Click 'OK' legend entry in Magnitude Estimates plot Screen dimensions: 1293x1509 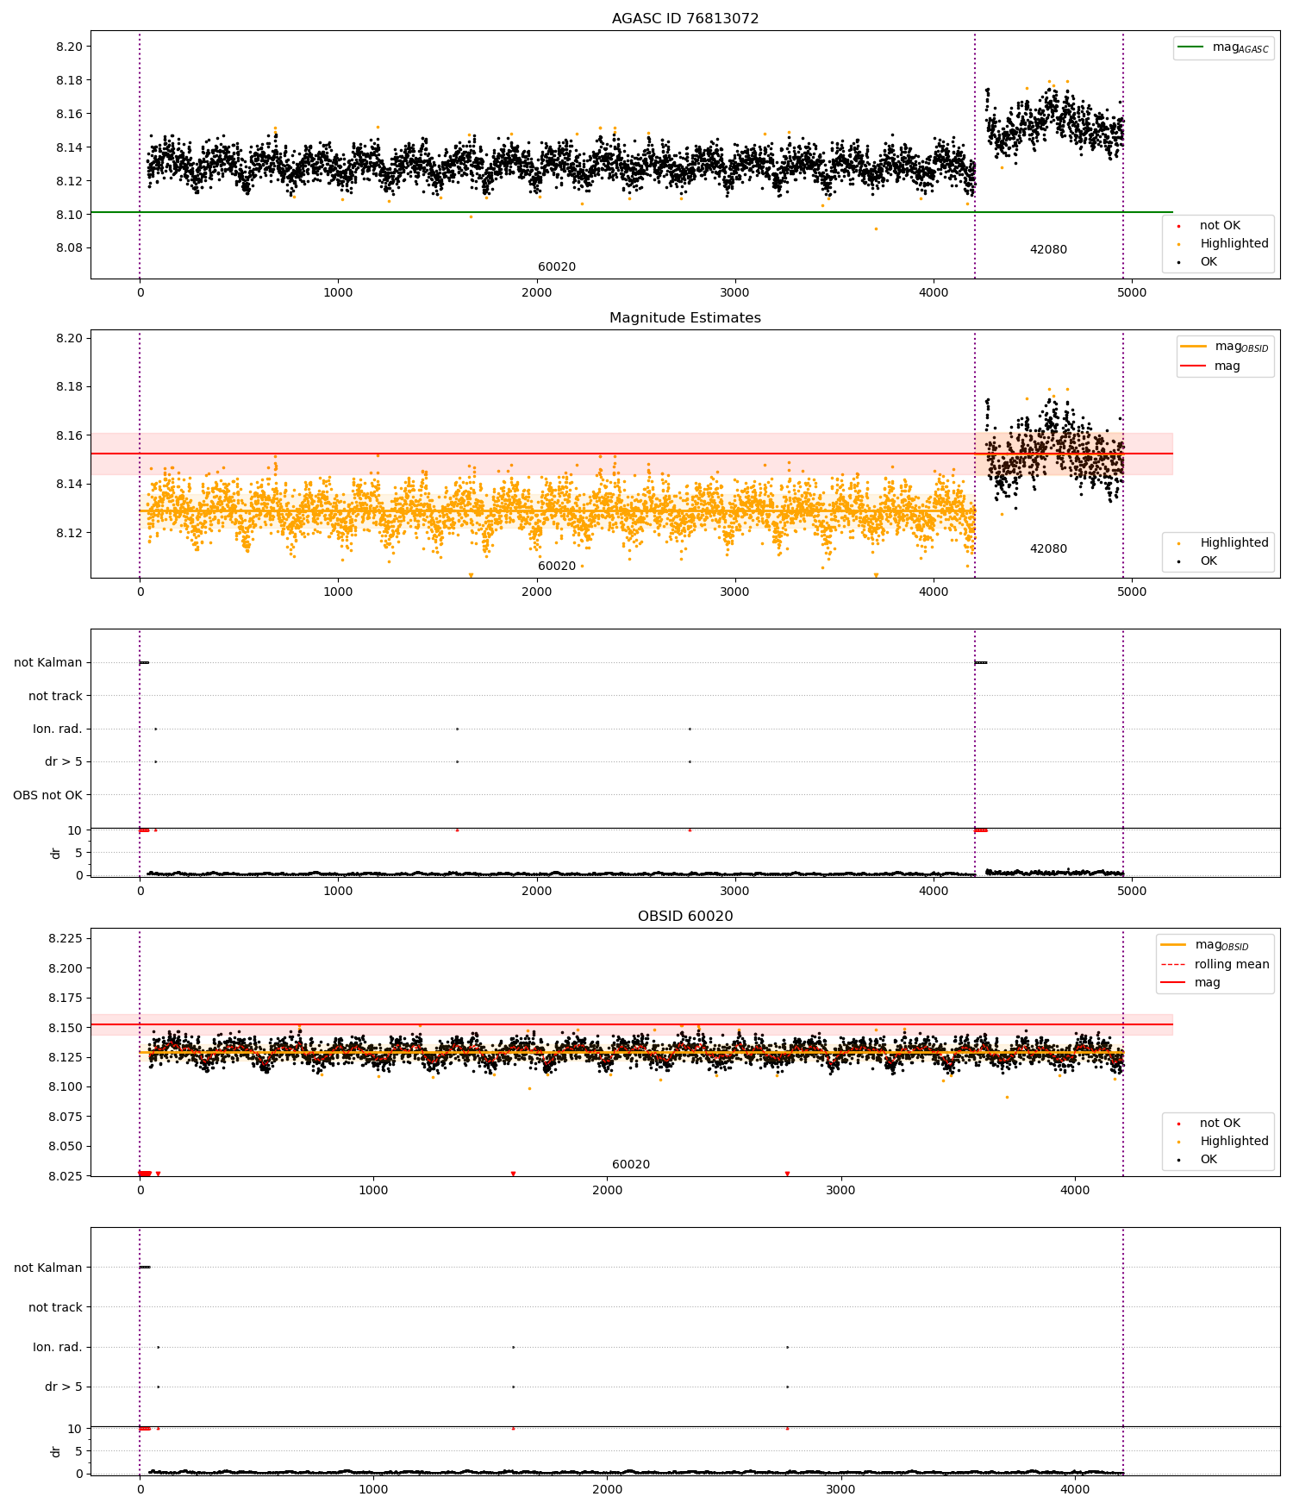point(1198,561)
